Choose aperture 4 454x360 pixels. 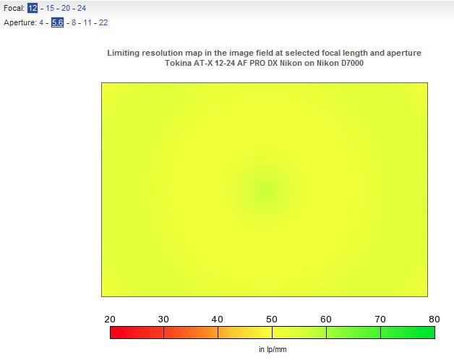41,22
